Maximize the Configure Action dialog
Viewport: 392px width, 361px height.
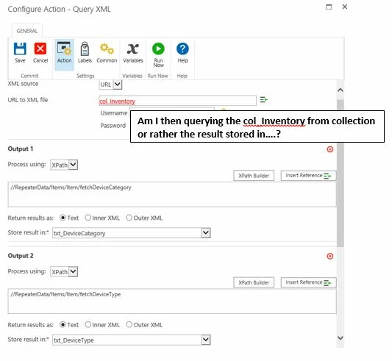pos(329,7)
